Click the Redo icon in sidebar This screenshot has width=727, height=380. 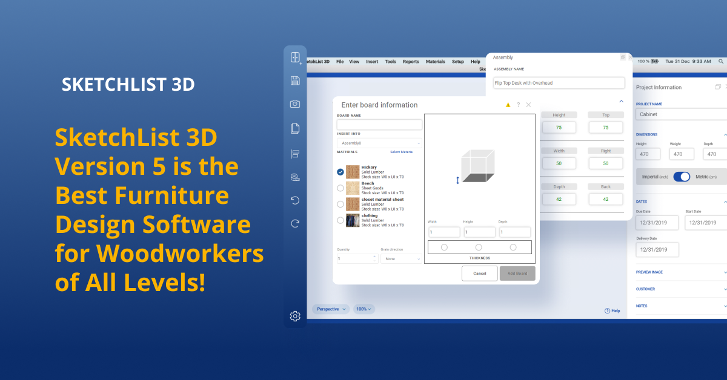[x=295, y=223]
